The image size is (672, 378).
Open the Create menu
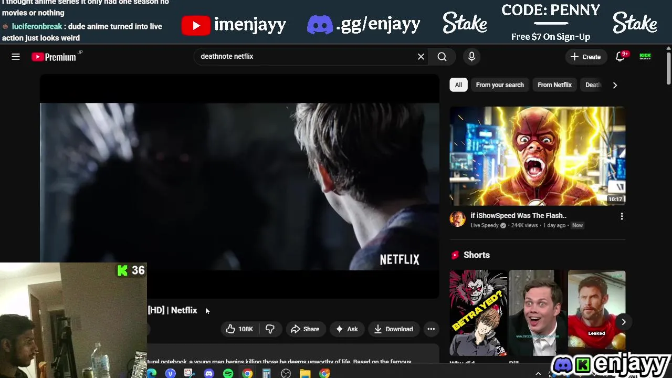(x=586, y=57)
